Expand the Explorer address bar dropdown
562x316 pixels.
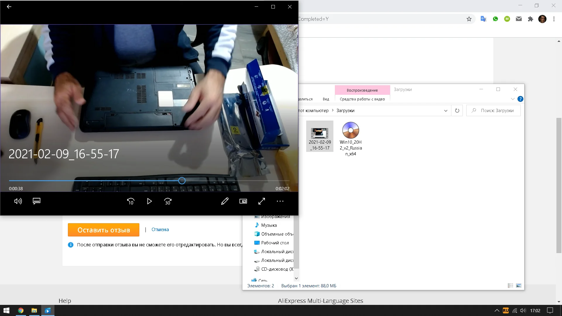(446, 111)
